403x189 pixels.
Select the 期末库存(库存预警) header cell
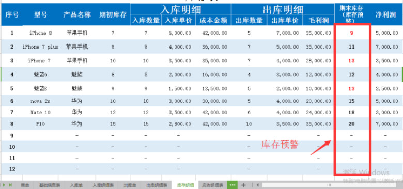pos(351,14)
